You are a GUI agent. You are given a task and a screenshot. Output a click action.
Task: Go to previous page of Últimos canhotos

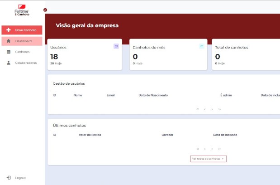tap(205, 149)
